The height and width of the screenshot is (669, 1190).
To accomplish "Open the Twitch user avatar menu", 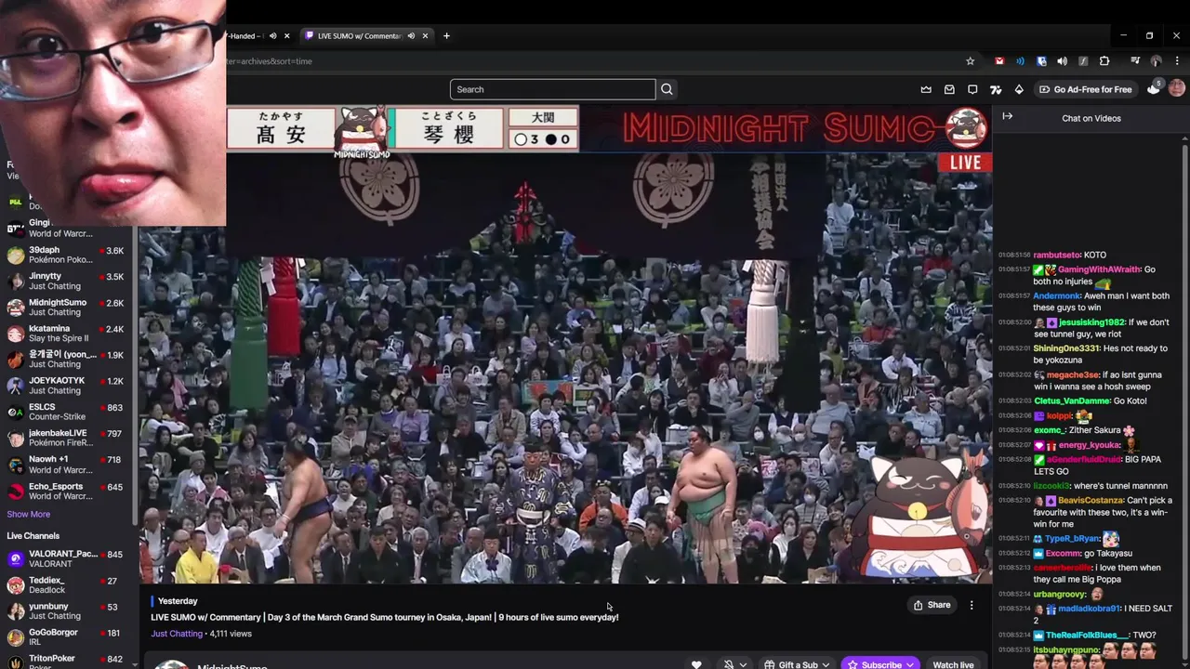I will 1177,88.
